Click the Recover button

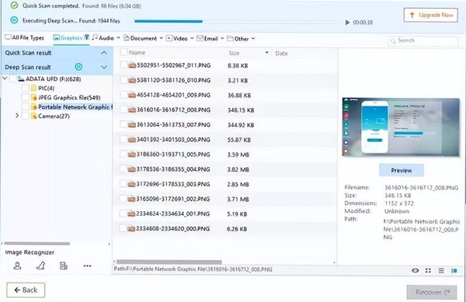coord(432,293)
